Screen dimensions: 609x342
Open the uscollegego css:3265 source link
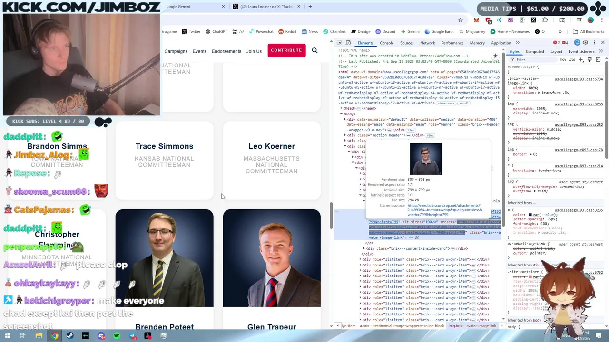coord(579,104)
